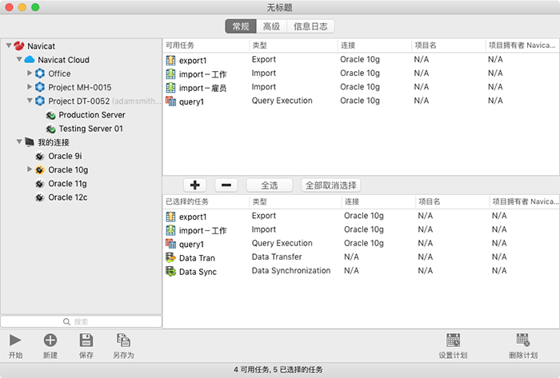This screenshot has height=378, width=560.
Task: Select the Oracle 12c label
Action: (x=68, y=197)
